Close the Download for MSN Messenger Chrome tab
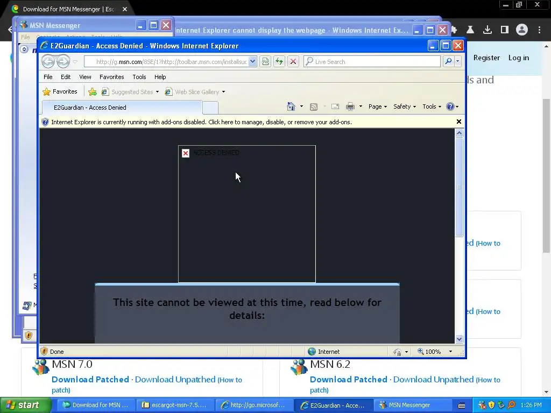 pyautogui.click(x=125, y=9)
